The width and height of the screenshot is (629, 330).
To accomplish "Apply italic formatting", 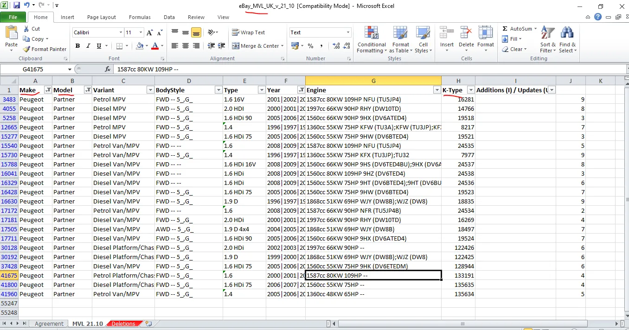I will 88,46.
